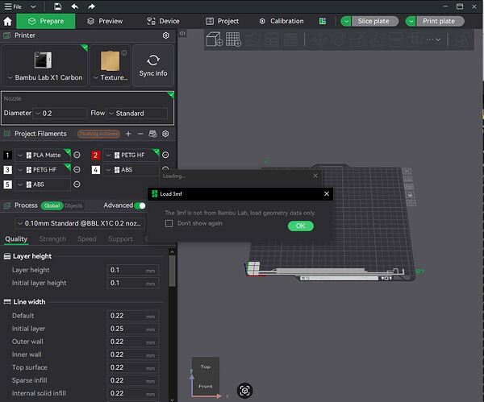Toggle the Advanced switch off

pos(140,205)
